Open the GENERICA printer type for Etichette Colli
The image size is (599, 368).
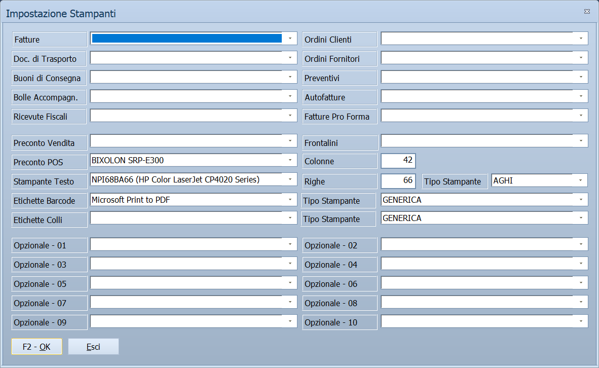(581, 218)
